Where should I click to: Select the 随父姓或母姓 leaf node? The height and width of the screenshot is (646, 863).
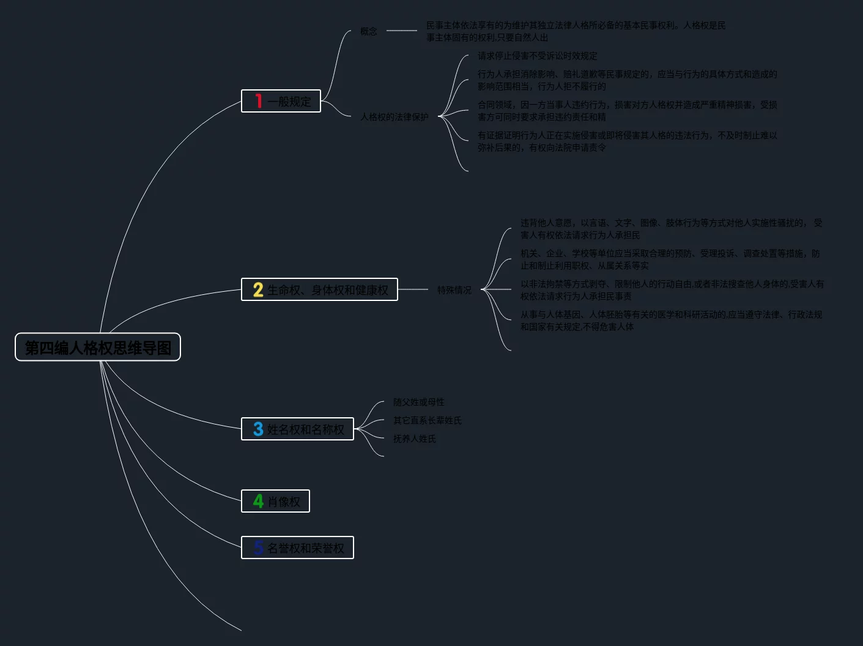(419, 402)
